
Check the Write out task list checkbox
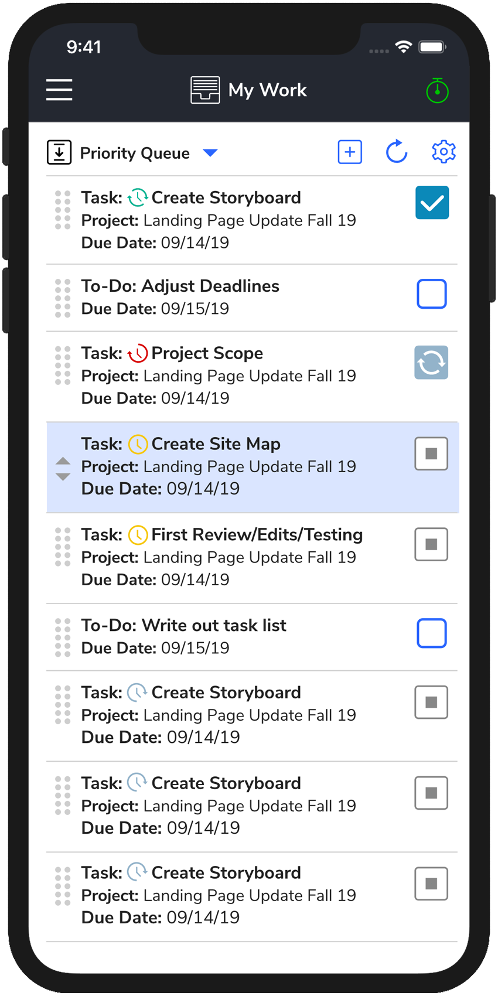[432, 633]
